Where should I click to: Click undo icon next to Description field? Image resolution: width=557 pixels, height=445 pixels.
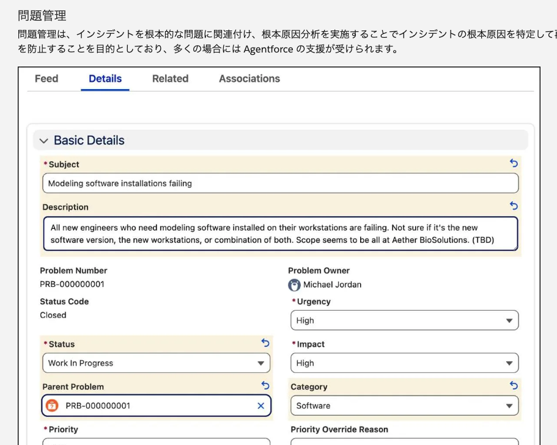pos(514,206)
